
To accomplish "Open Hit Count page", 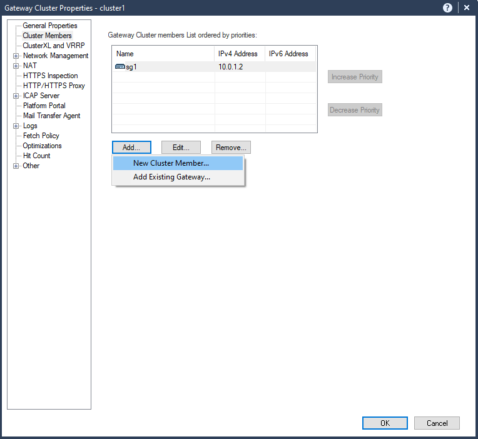I will [x=36, y=156].
